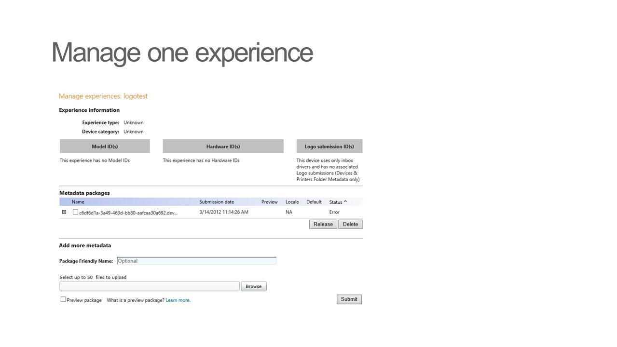Viewport: 617px width, 347px height.
Task: Click the Experience type Unknown value
Action: (x=134, y=122)
